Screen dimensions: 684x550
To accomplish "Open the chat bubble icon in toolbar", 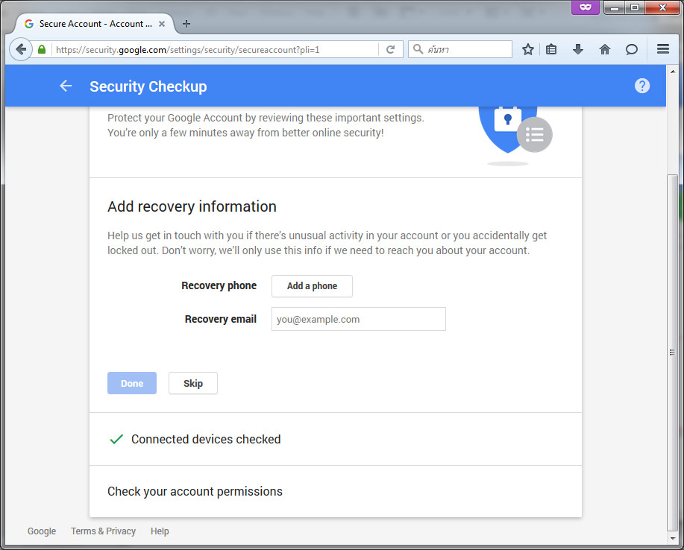I will point(631,49).
